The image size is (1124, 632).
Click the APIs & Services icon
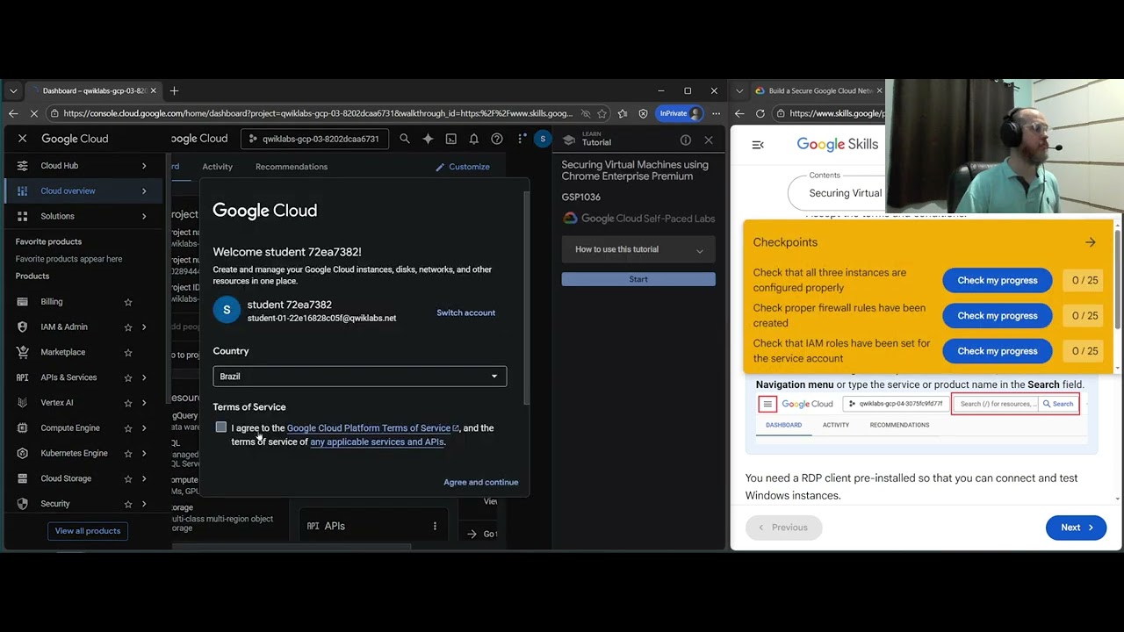23,377
